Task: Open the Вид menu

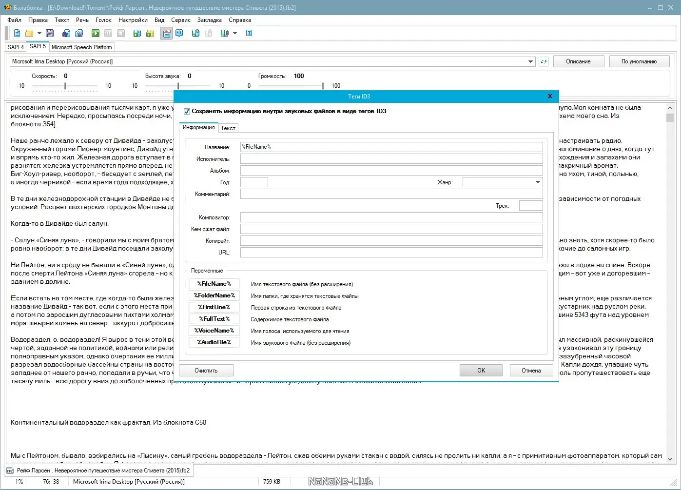Action: 159,20
